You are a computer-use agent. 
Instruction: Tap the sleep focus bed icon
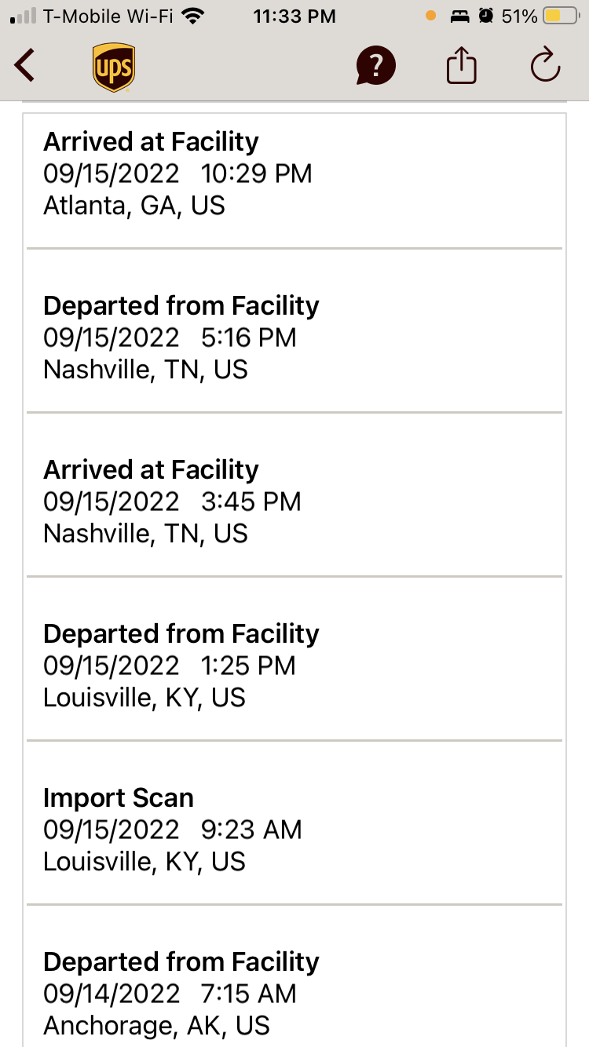tap(458, 16)
